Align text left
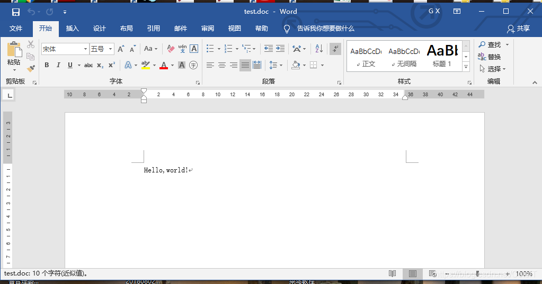The image size is (542, 284). tap(210, 65)
